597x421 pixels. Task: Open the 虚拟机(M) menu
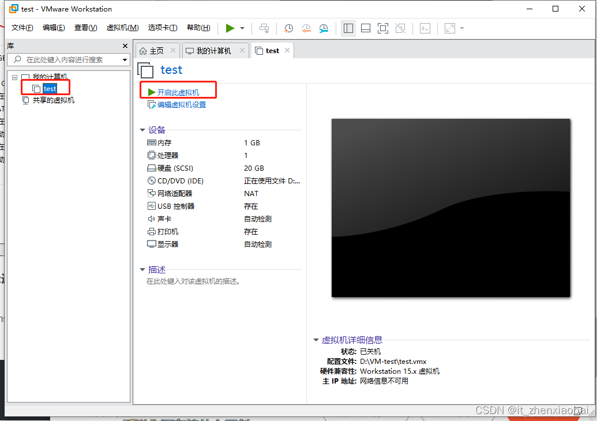coord(123,28)
